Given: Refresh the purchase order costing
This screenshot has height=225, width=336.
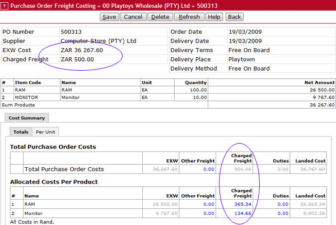Looking at the screenshot, I should [x=188, y=17].
